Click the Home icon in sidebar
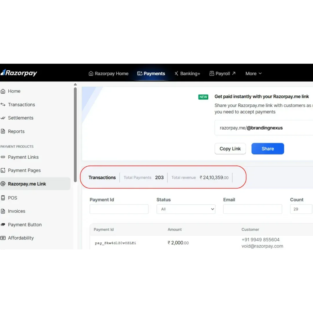The height and width of the screenshot is (313, 313). [x=3, y=91]
